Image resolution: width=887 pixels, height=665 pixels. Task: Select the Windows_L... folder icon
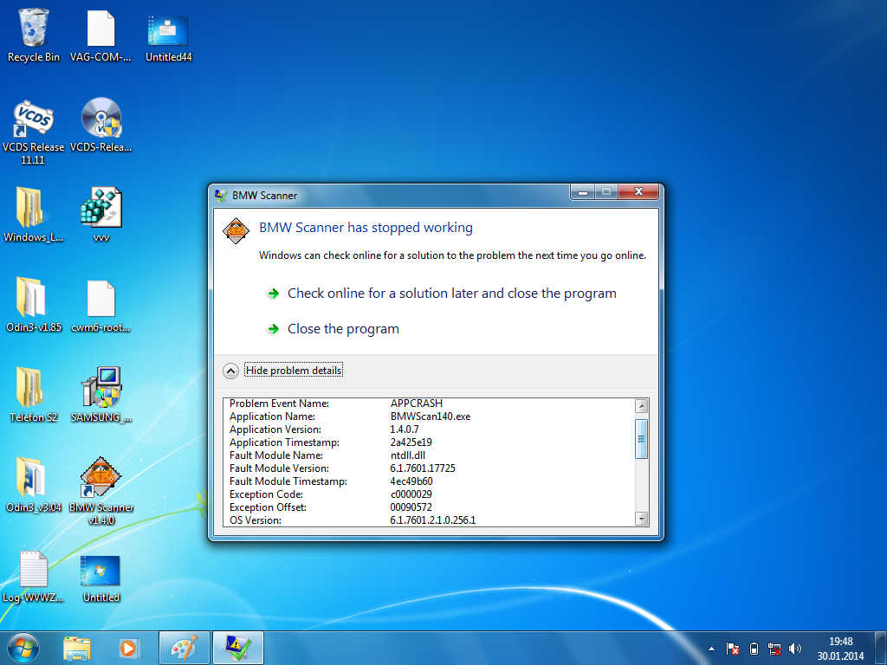pyautogui.click(x=34, y=215)
